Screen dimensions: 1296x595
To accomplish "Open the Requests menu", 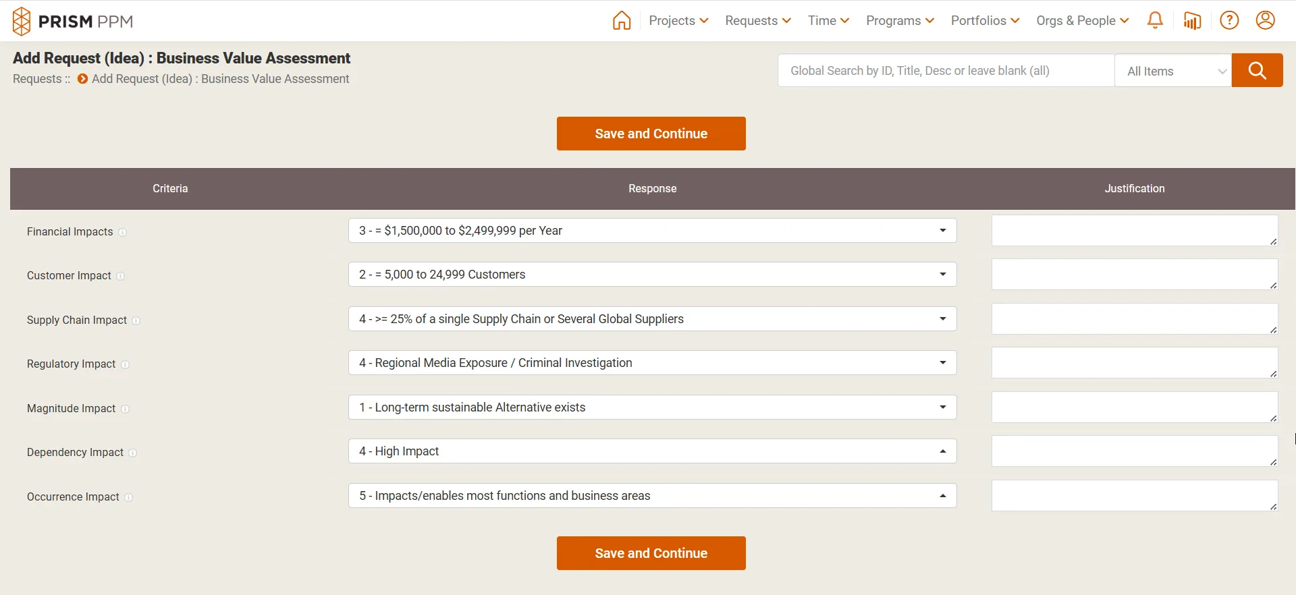I will (x=758, y=20).
